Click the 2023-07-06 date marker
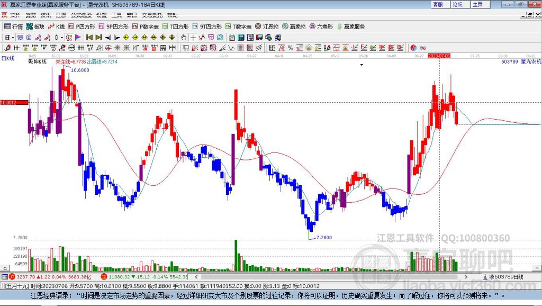 pos(439,56)
